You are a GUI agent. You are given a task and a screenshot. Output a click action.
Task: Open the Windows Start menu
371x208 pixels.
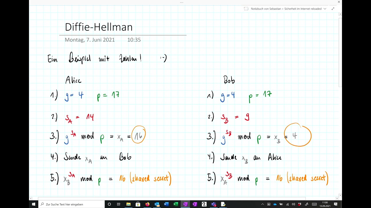(x=34, y=204)
